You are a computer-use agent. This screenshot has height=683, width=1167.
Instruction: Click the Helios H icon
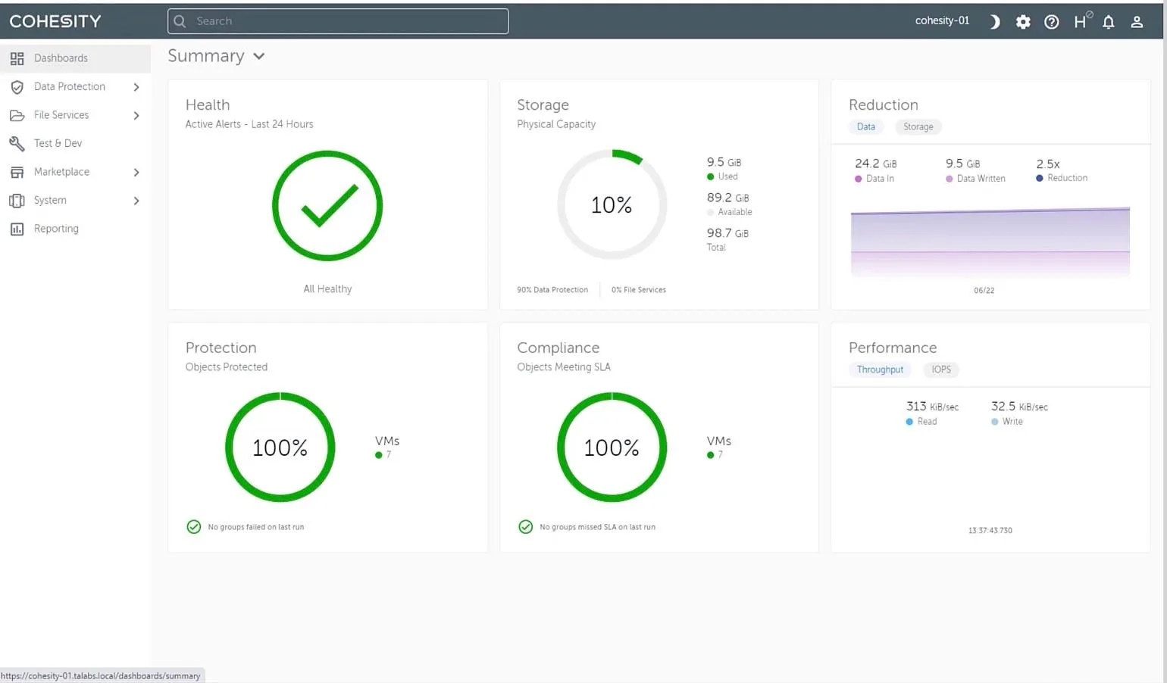[x=1081, y=21]
